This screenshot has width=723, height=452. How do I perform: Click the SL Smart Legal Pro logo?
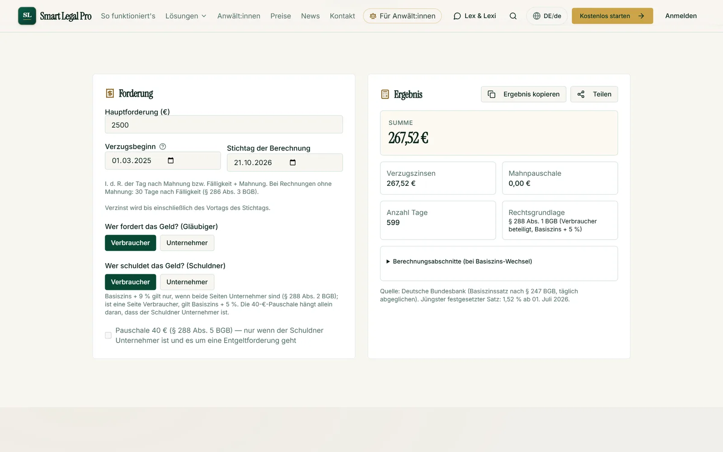(x=55, y=16)
